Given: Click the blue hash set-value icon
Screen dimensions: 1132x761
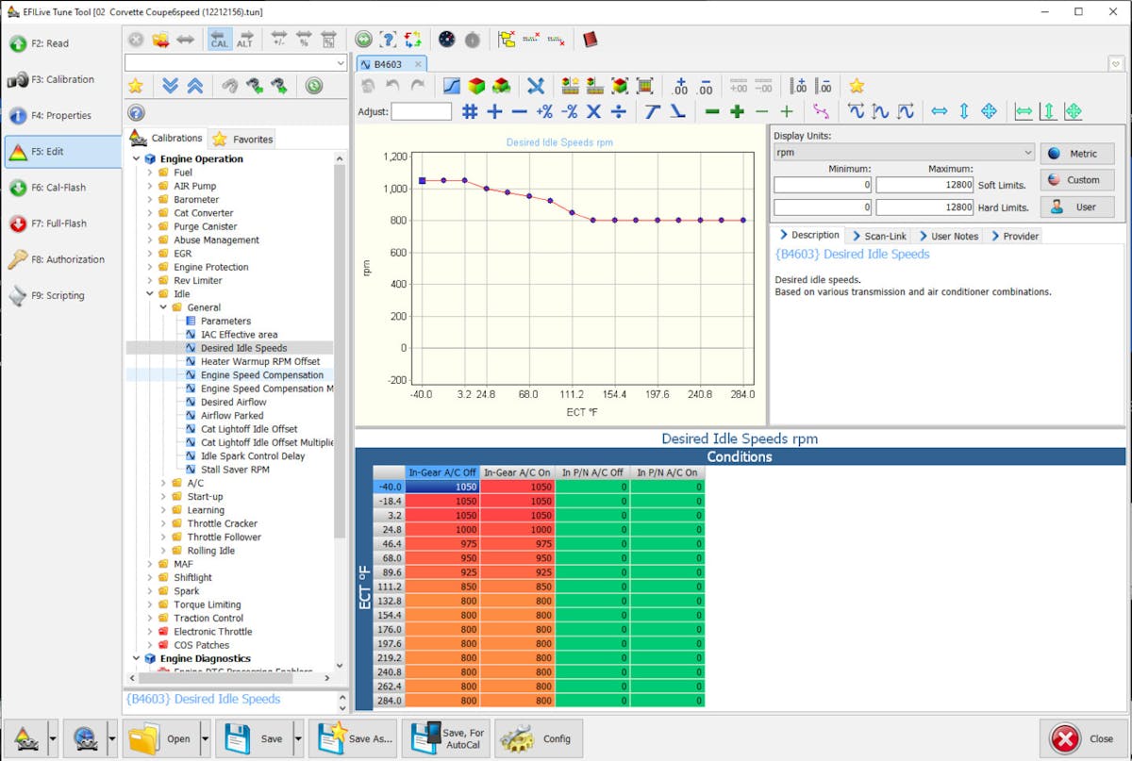Looking at the screenshot, I should (469, 111).
